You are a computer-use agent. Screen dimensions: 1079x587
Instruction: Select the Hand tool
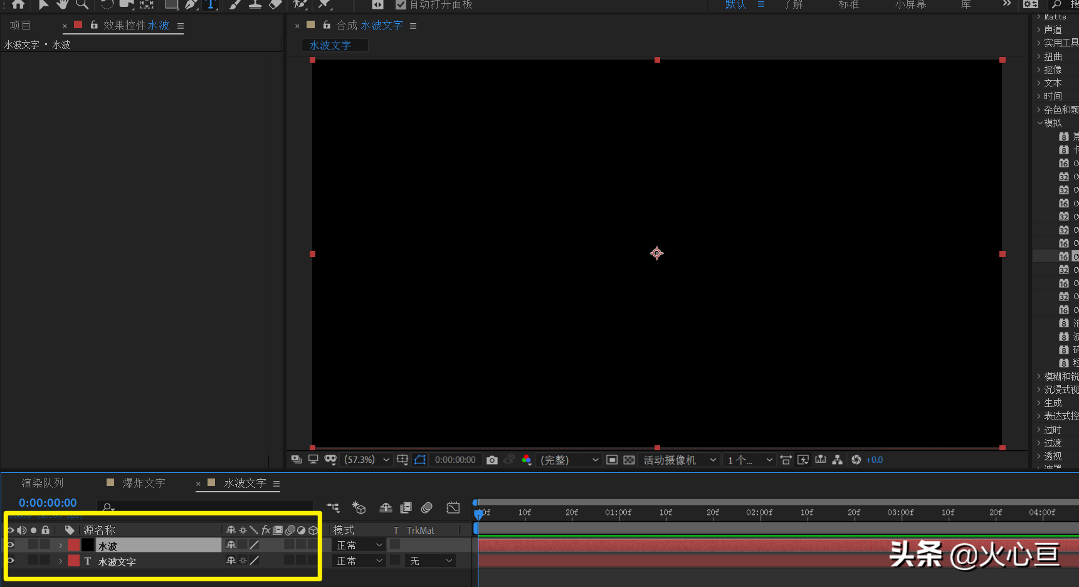pyautogui.click(x=63, y=4)
